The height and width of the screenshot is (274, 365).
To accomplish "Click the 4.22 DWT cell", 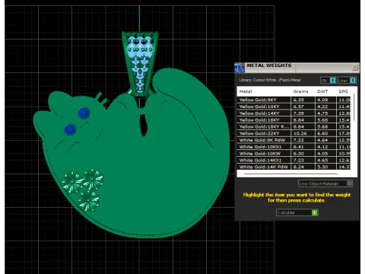I will [x=325, y=107].
